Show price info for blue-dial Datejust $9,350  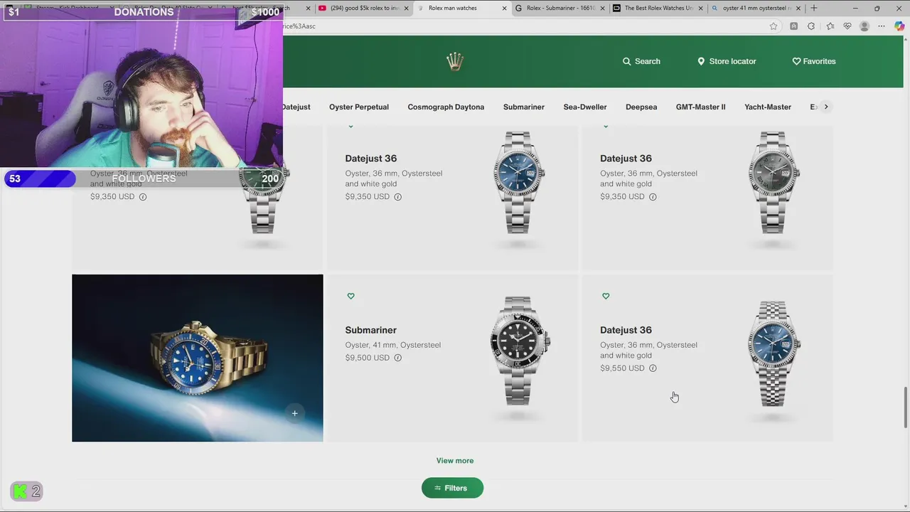pos(397,197)
